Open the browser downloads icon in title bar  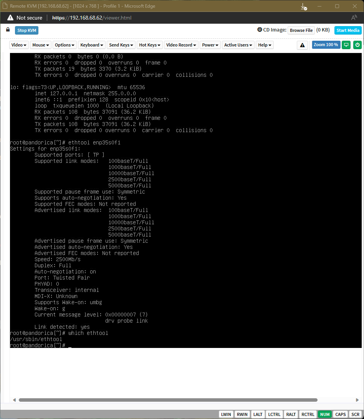(x=304, y=7)
